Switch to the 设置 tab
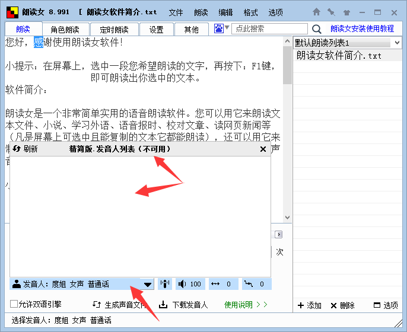 (x=156, y=29)
